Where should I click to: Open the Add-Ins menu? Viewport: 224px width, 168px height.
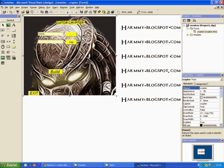click(x=80, y=7)
